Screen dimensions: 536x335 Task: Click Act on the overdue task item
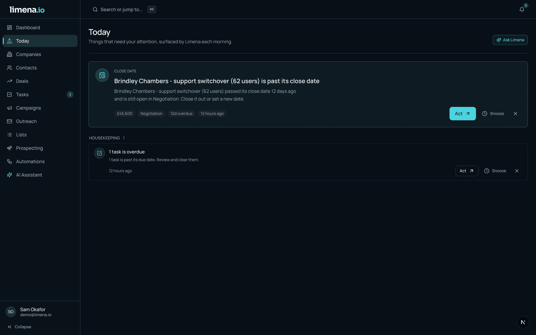click(467, 171)
